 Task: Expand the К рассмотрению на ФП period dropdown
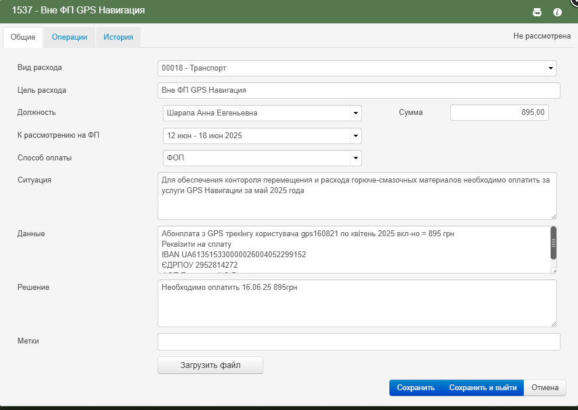(x=356, y=136)
